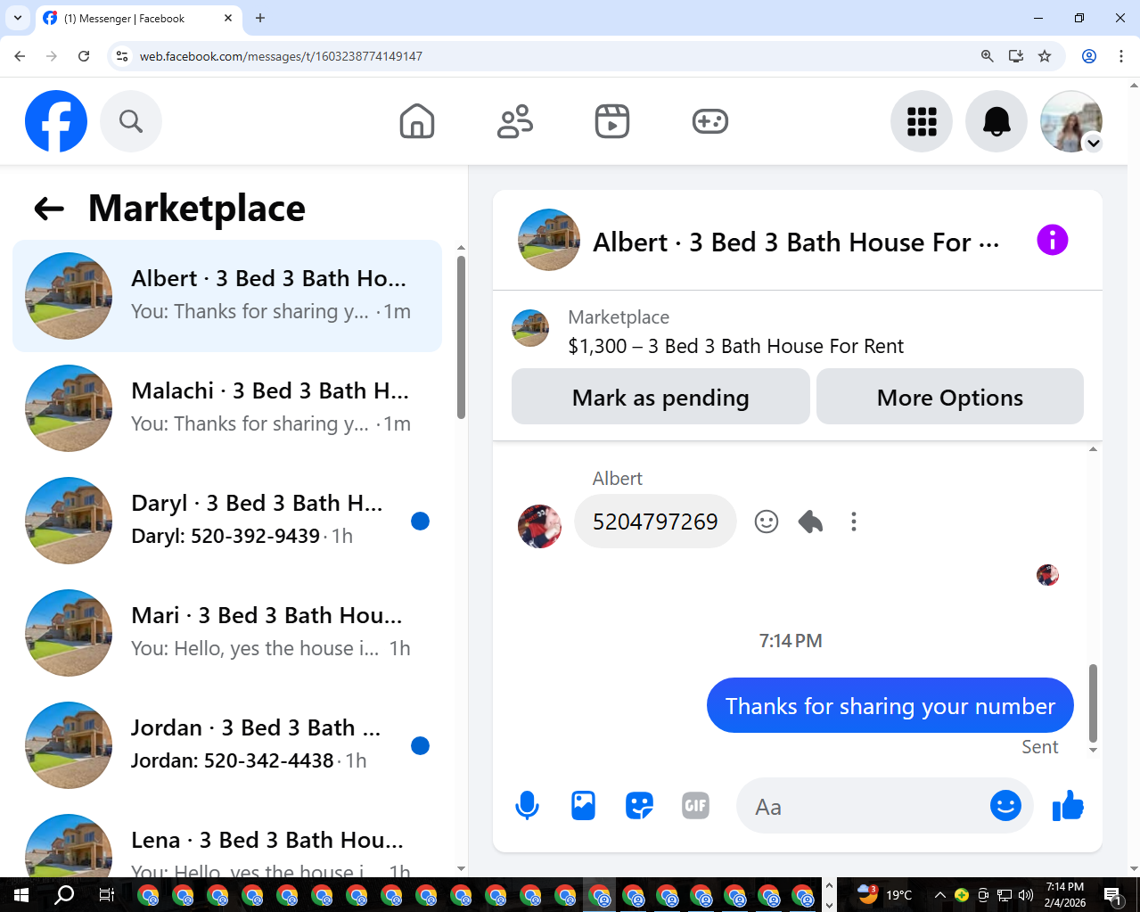Viewport: 1140px width, 912px height.
Task: Mark listing as pending
Action: point(660,397)
